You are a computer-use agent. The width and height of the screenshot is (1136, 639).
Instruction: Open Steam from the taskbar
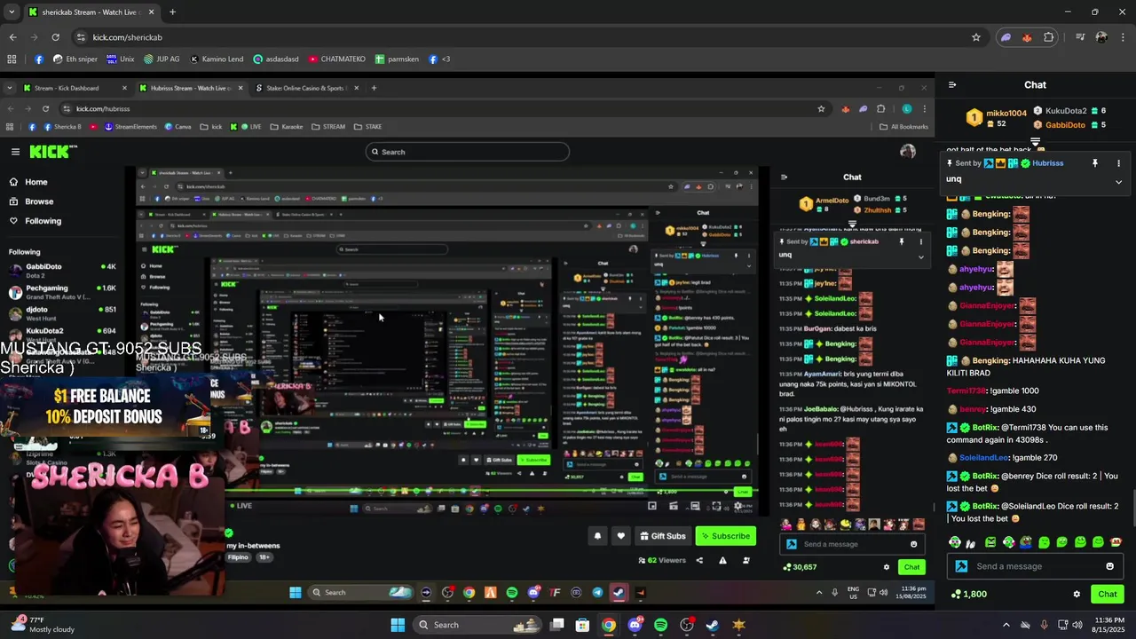pos(713,625)
